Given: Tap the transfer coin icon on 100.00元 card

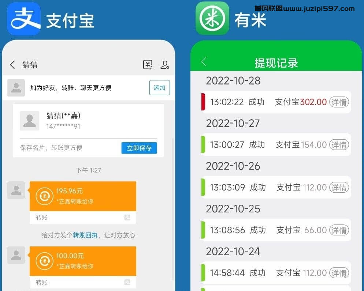Looking at the screenshot, I should pyautogui.click(x=45, y=261).
